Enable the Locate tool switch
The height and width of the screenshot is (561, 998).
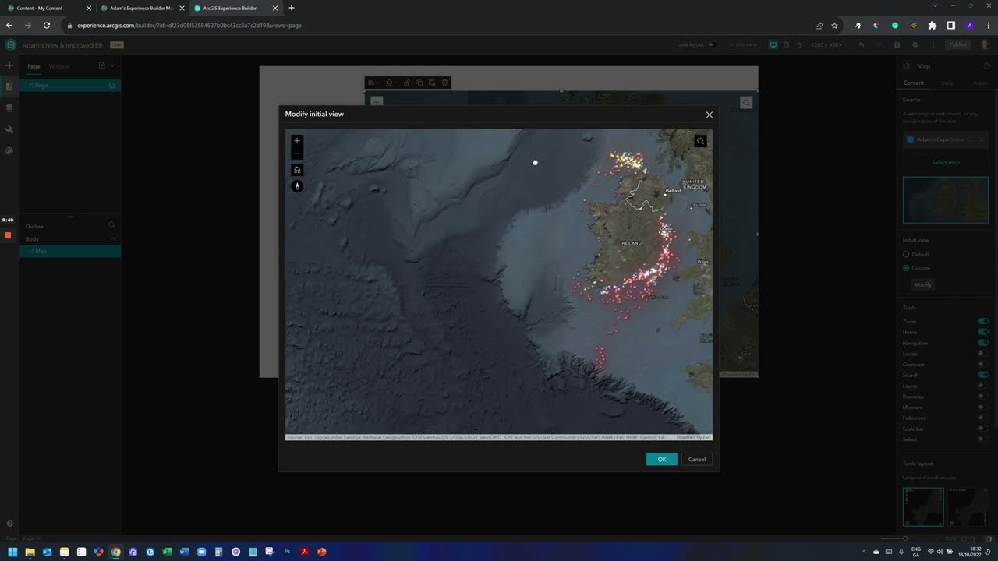pos(983,354)
